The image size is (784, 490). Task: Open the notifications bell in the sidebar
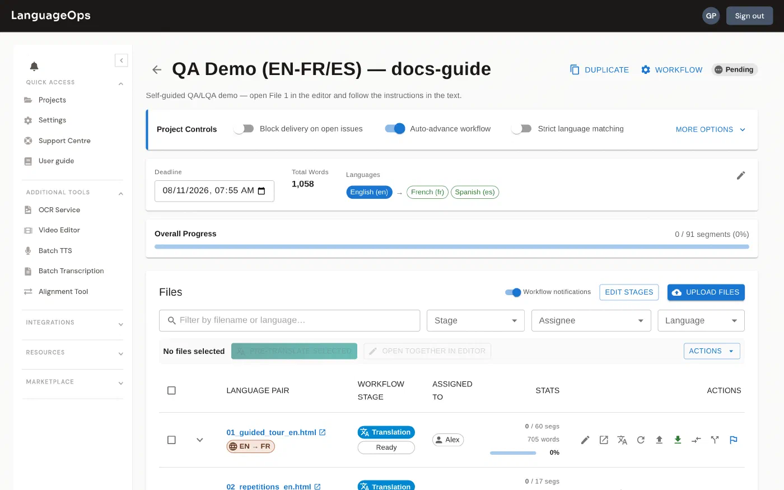(34, 66)
